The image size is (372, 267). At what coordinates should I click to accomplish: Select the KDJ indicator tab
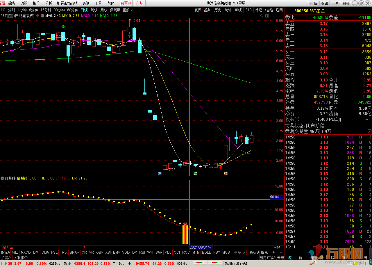tap(168, 252)
